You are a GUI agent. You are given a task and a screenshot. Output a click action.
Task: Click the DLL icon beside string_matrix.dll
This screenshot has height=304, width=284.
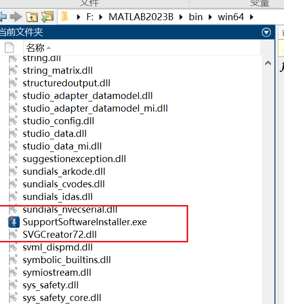tap(13, 70)
